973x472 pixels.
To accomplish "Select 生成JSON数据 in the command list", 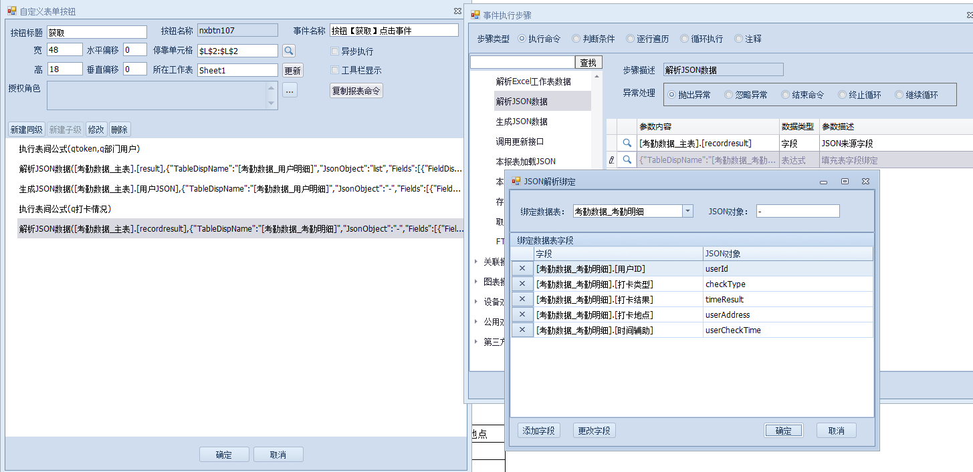I will pos(522,122).
